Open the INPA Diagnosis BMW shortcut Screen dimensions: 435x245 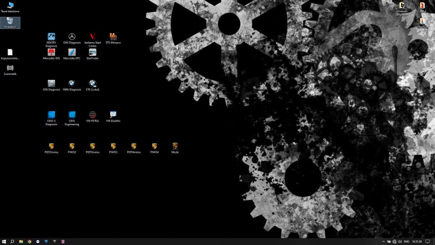(72, 85)
